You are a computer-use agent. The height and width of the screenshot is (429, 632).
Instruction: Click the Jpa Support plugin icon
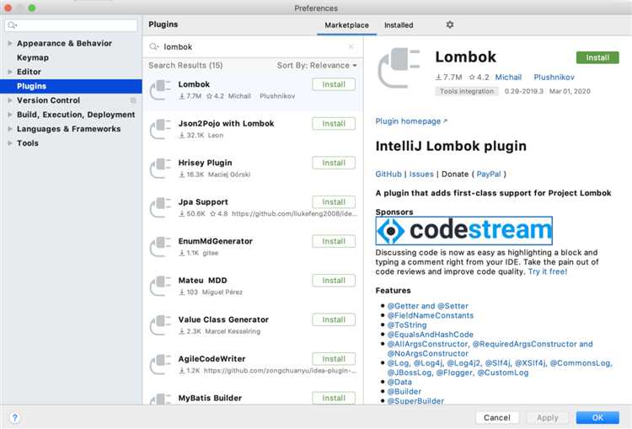(160, 207)
